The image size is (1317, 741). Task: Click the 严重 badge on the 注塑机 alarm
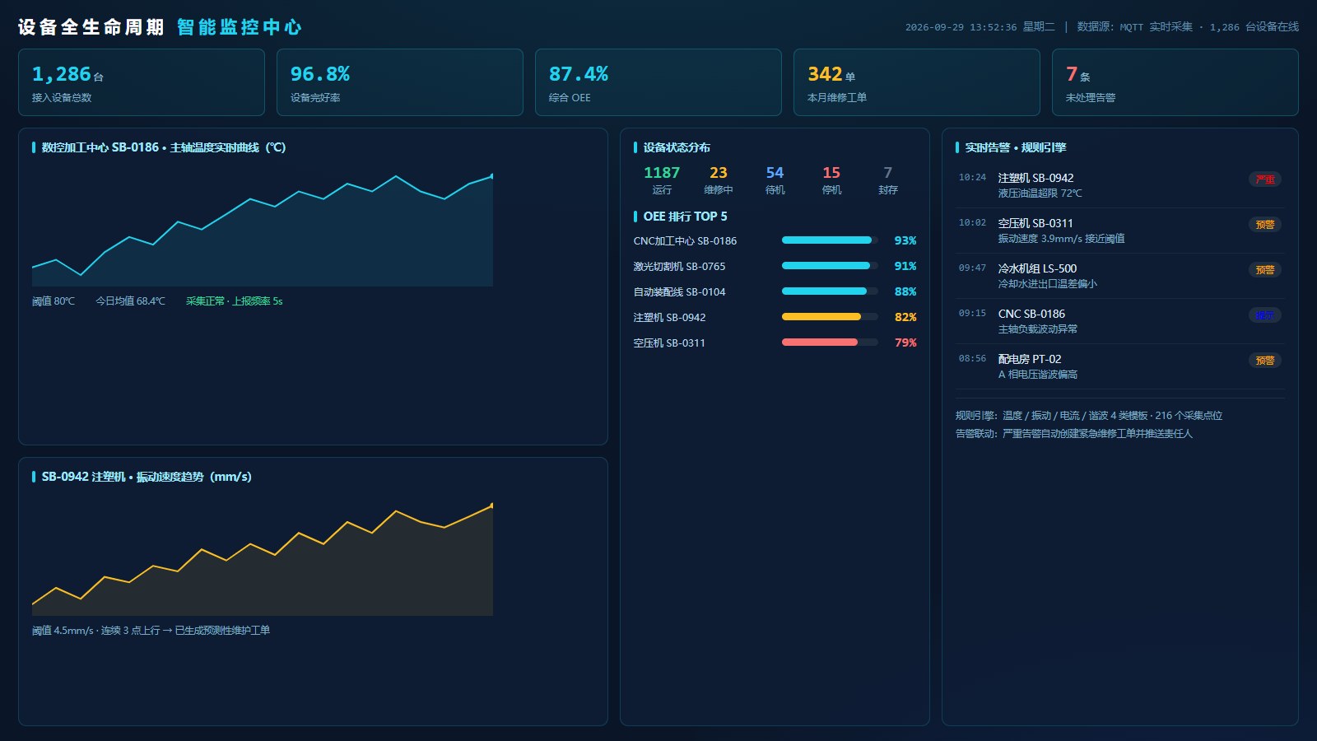1265,179
